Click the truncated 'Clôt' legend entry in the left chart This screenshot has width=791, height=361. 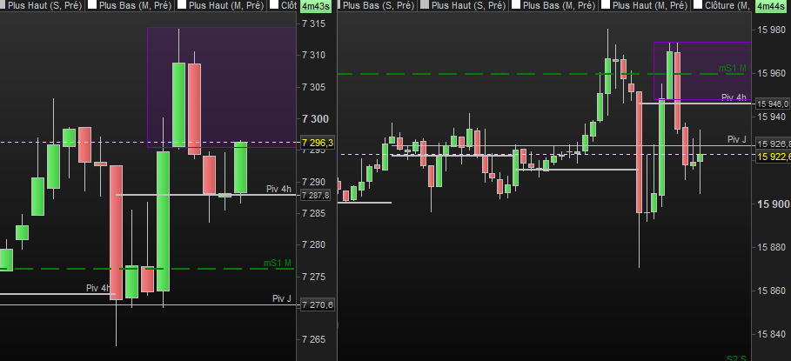point(289,5)
